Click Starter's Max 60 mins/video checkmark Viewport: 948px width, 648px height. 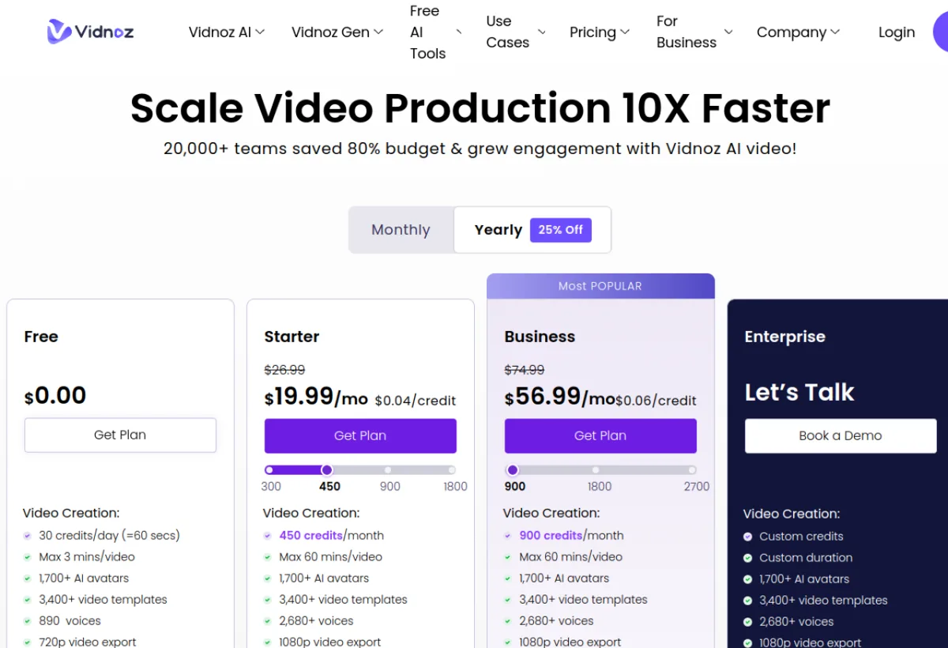click(x=269, y=557)
